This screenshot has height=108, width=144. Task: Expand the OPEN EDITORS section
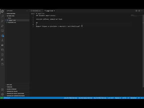tap(17, 13)
